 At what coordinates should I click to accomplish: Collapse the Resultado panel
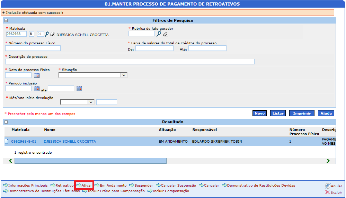point(6,122)
